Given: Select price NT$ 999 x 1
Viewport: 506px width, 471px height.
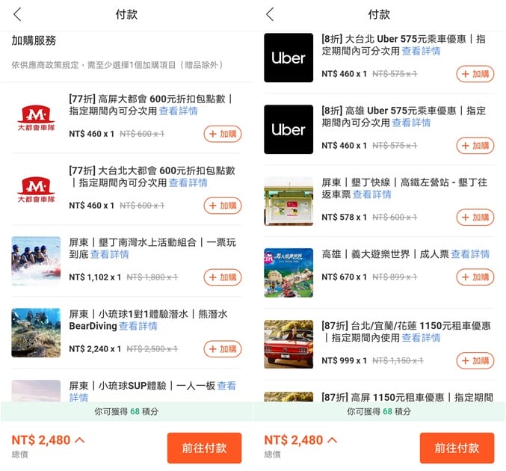Looking at the screenshot, I should [x=345, y=360].
